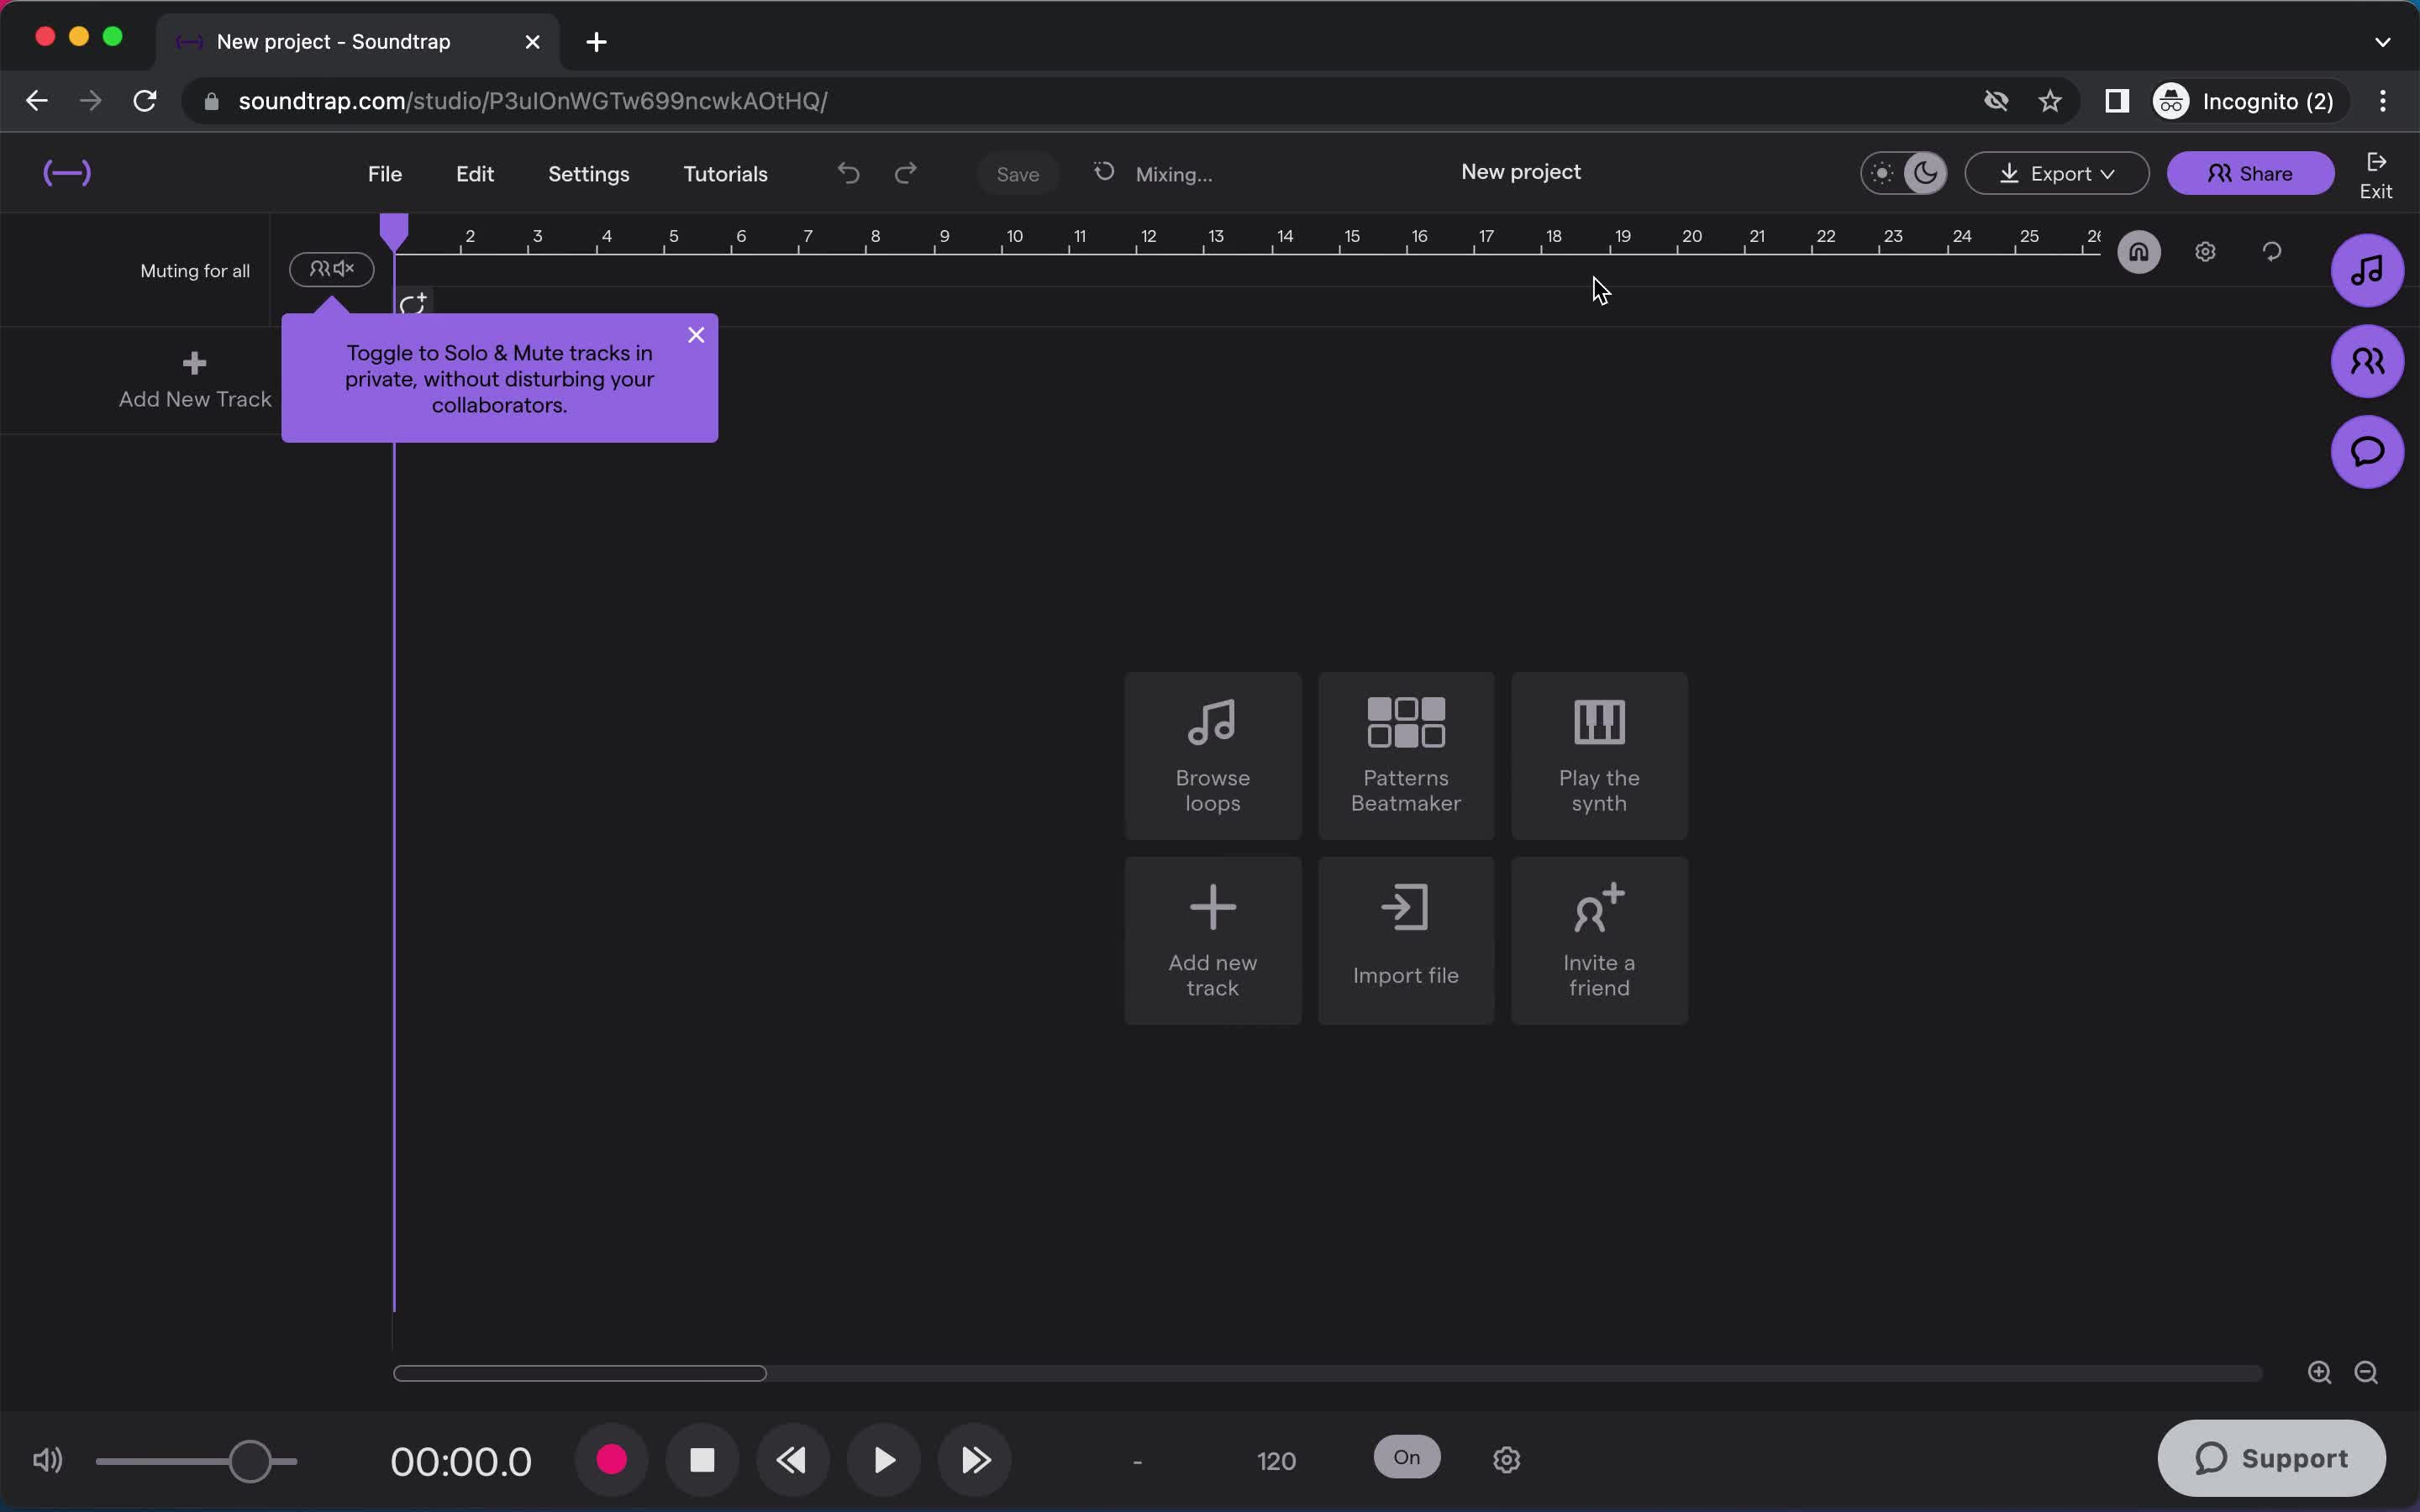2420x1512 pixels.
Task: Open Chrome three-dot menu
Action: (2383, 101)
